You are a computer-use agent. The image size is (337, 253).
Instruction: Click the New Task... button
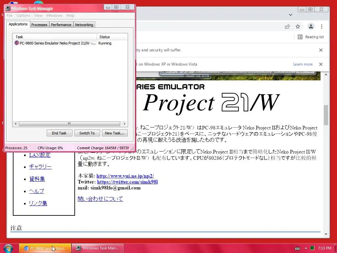[x=115, y=133]
